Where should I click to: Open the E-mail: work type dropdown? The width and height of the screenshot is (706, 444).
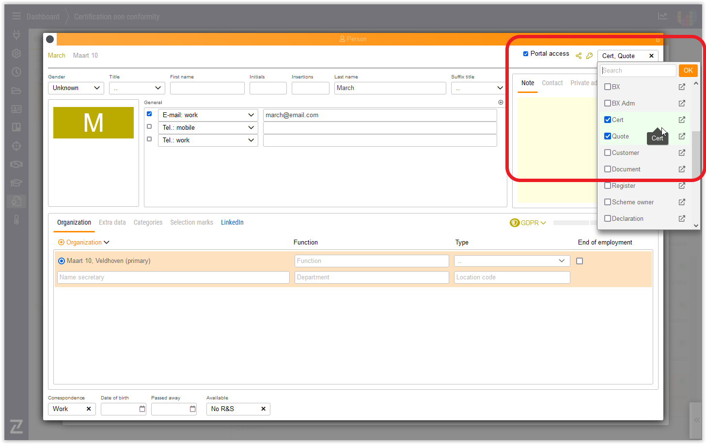tap(208, 115)
